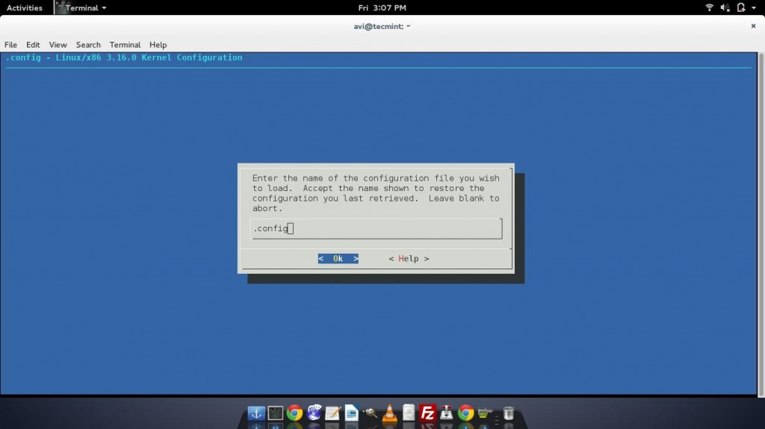This screenshot has width=765, height=429.
Task: Open the Activities overview
Action: pos(24,7)
